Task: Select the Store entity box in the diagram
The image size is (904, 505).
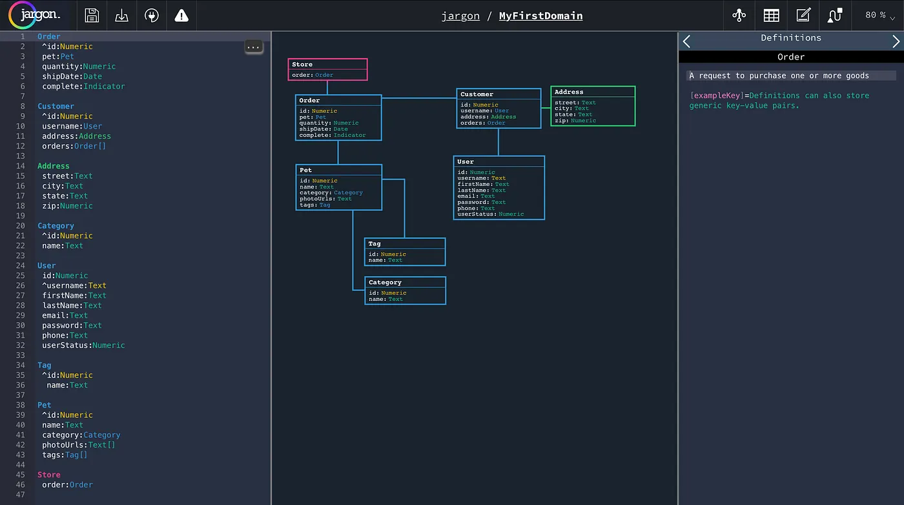Action: point(327,68)
